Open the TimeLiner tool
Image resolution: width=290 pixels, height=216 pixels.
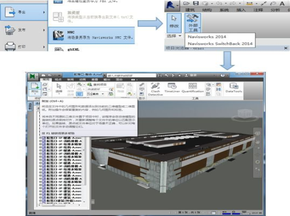[172, 88]
